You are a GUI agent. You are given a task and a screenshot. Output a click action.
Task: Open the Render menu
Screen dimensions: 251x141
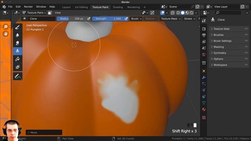point(28,7)
